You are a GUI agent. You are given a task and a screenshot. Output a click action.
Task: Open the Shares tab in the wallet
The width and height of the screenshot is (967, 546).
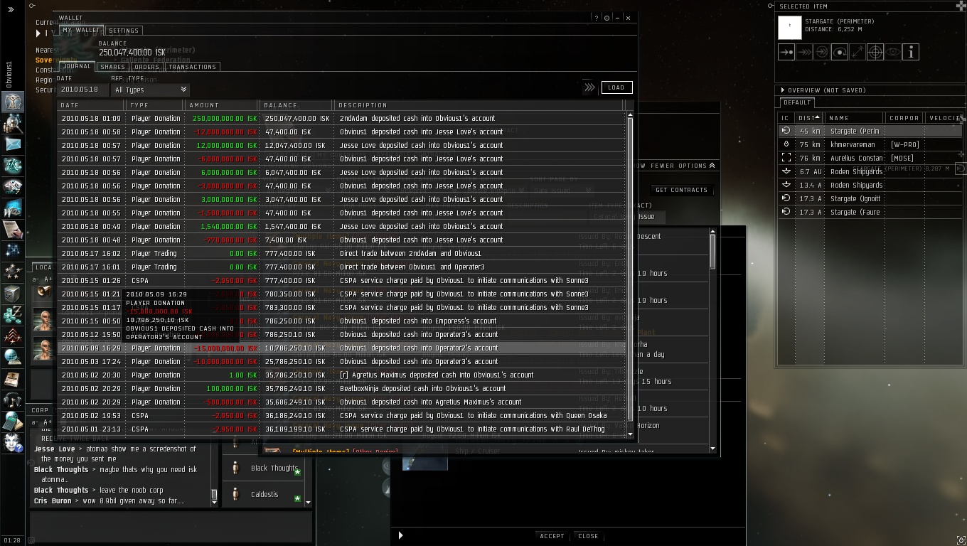click(112, 67)
